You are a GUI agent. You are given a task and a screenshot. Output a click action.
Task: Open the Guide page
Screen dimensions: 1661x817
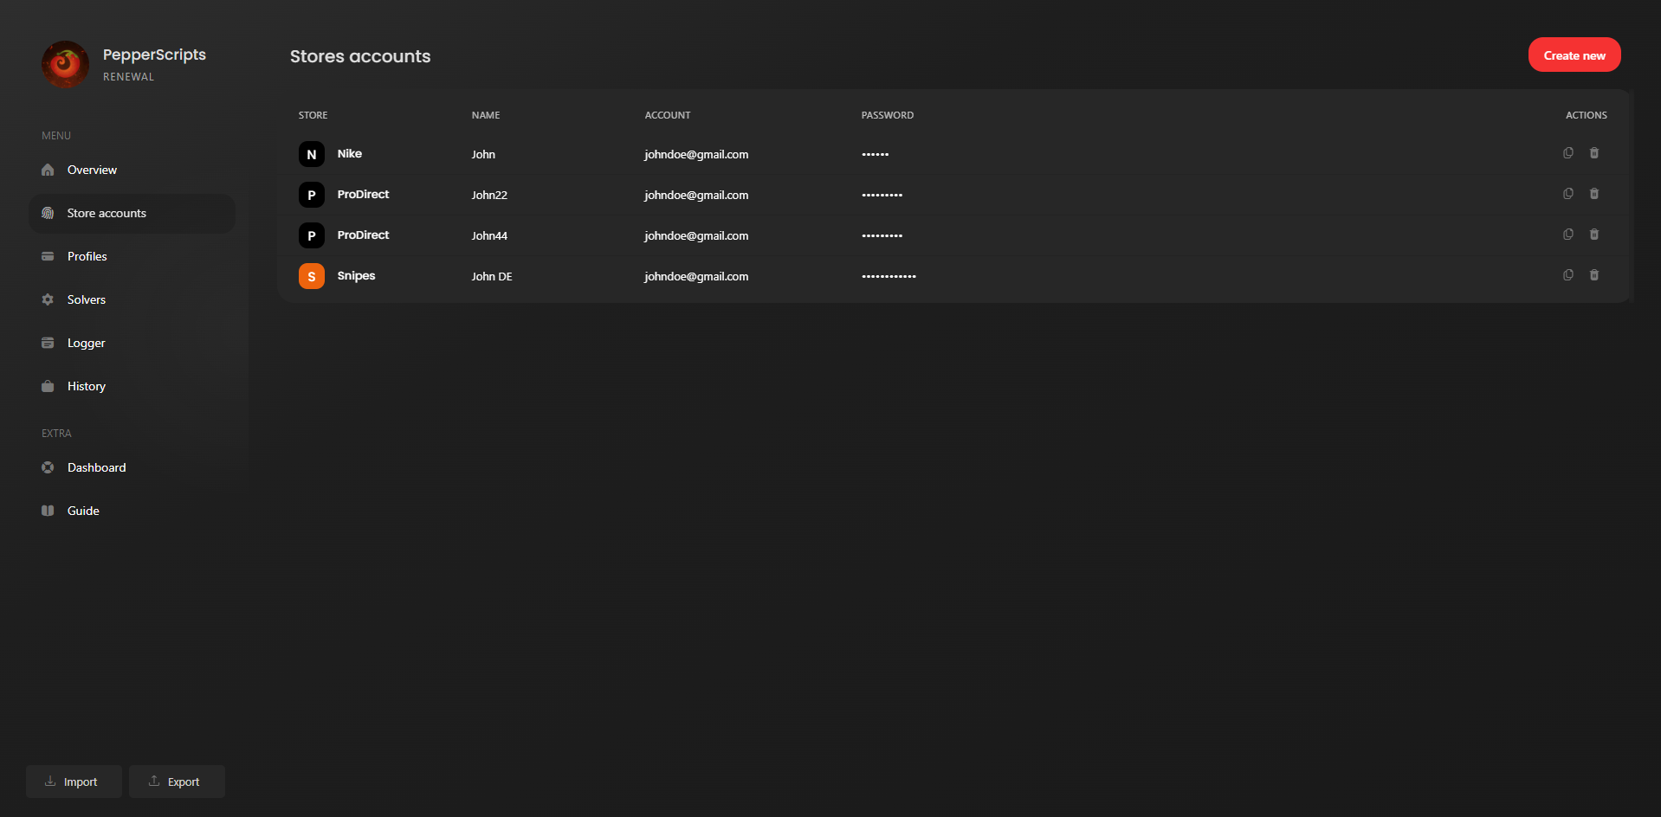point(83,511)
